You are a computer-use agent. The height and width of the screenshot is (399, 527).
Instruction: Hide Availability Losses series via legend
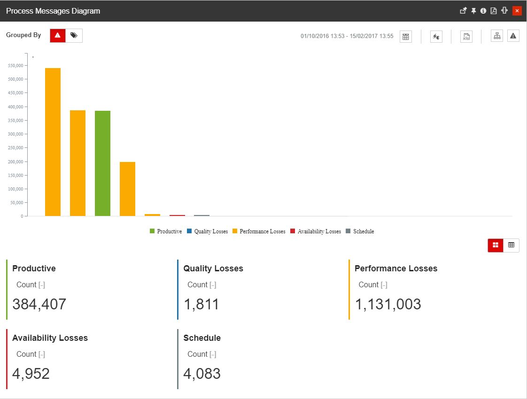click(315, 231)
